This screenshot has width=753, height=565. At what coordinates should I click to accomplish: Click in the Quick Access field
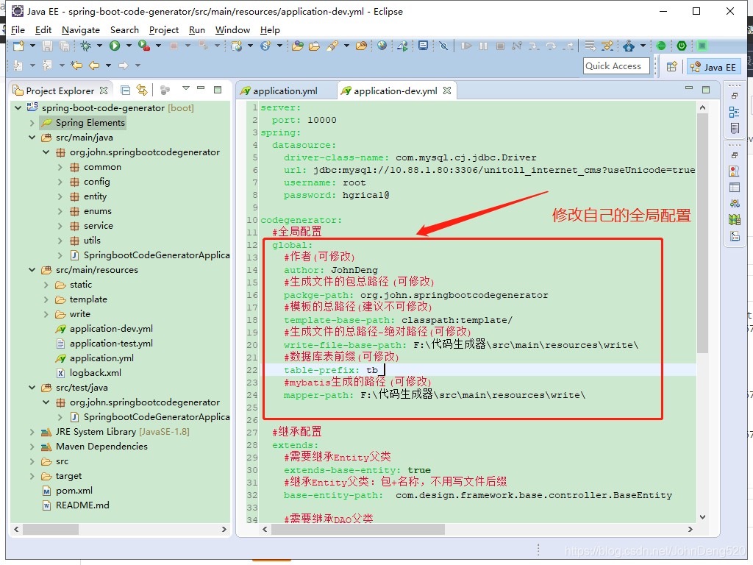(x=617, y=66)
